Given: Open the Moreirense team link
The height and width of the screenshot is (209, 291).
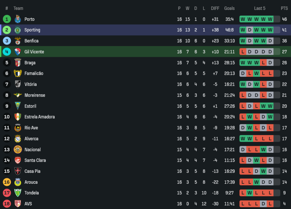Looking at the screenshot, I should (35, 95).
